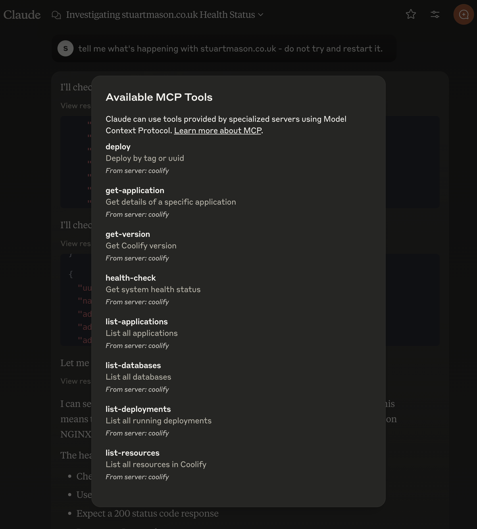Image resolution: width=477 pixels, height=529 pixels.
Task: Click the Available MCP Tools heading
Action: tap(159, 97)
